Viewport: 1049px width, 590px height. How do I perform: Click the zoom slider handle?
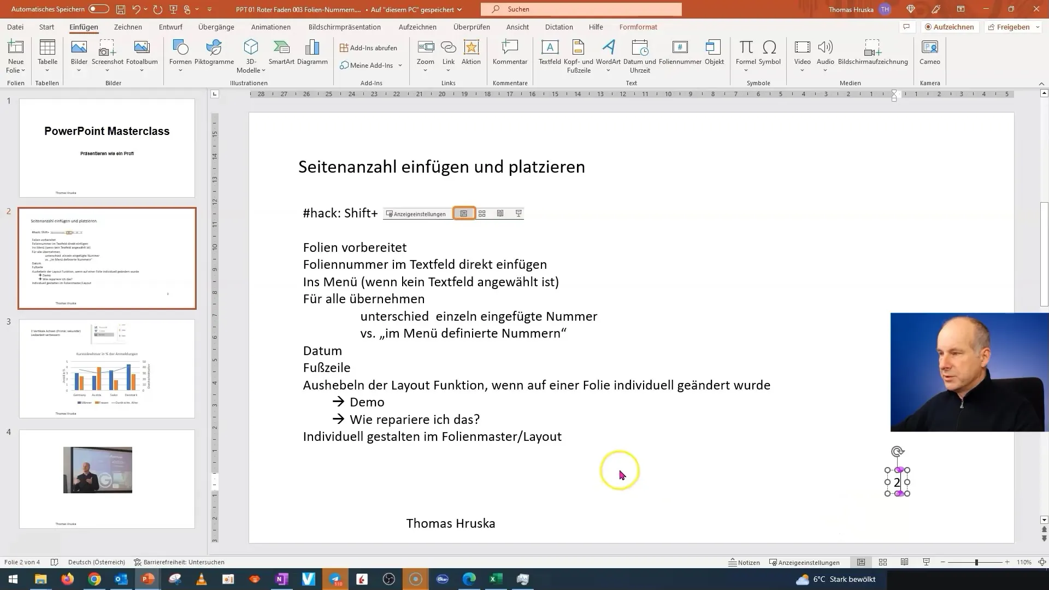[976, 562]
